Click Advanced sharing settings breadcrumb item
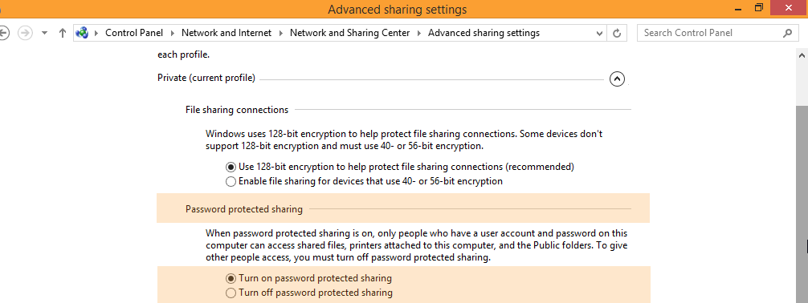 coord(484,33)
